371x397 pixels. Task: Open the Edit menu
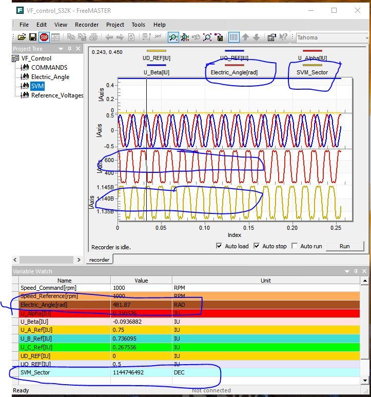tap(42, 25)
